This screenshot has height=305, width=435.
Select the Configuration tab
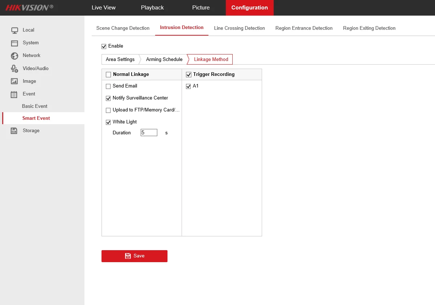click(x=249, y=8)
